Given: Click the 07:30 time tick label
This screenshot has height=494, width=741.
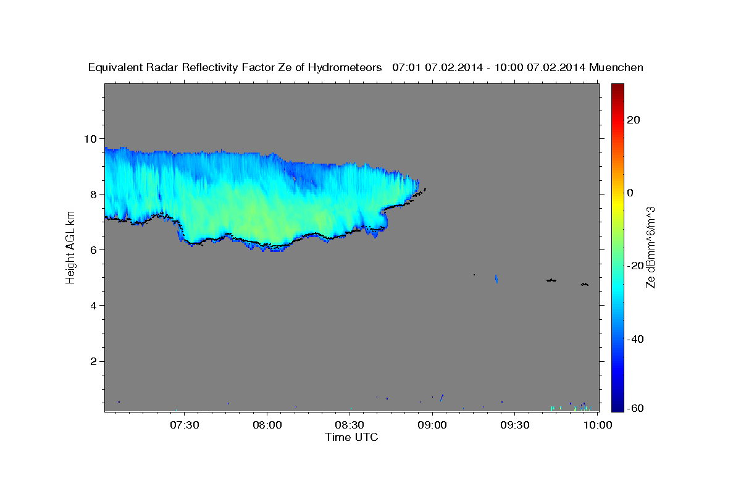Looking at the screenshot, I should coord(184,425).
